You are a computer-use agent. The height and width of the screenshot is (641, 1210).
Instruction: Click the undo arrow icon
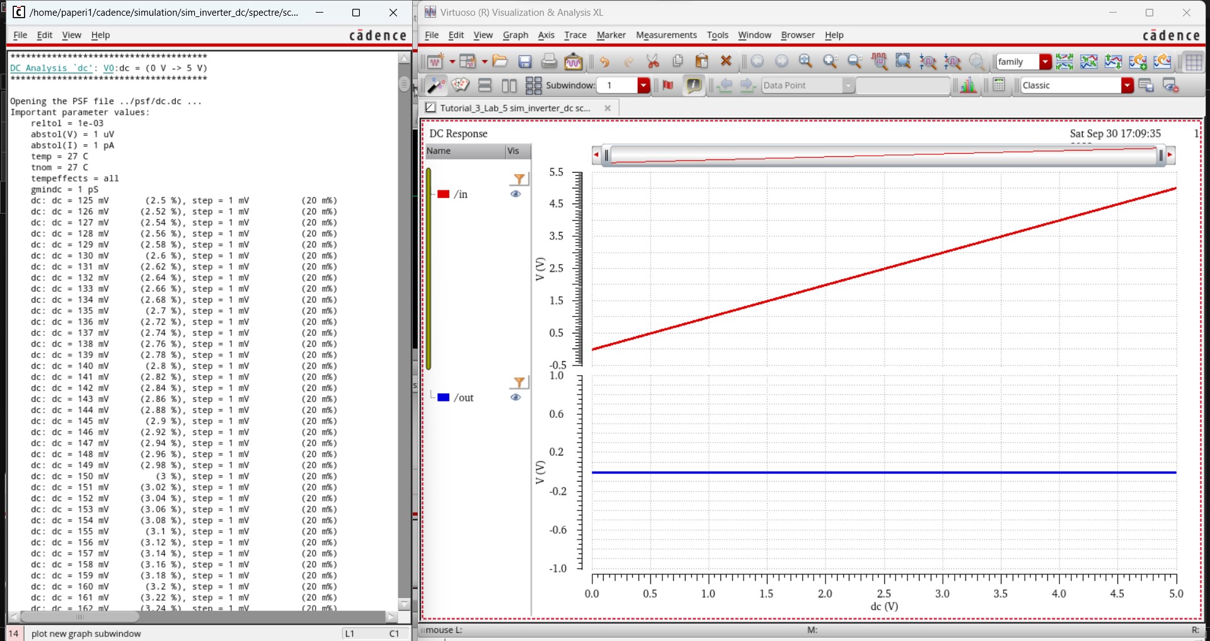coord(605,61)
